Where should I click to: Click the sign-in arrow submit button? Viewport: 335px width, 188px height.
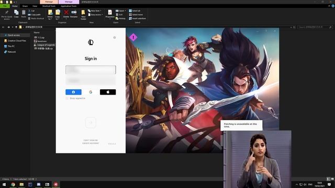coord(91,123)
